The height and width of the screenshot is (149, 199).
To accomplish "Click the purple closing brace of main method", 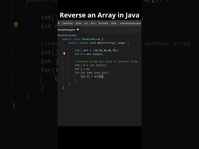I will pyautogui.click(x=69, y=84).
